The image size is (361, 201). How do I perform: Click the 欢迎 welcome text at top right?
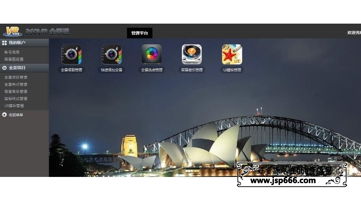point(353,33)
